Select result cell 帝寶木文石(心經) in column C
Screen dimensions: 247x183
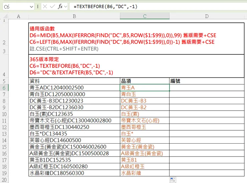145,121
